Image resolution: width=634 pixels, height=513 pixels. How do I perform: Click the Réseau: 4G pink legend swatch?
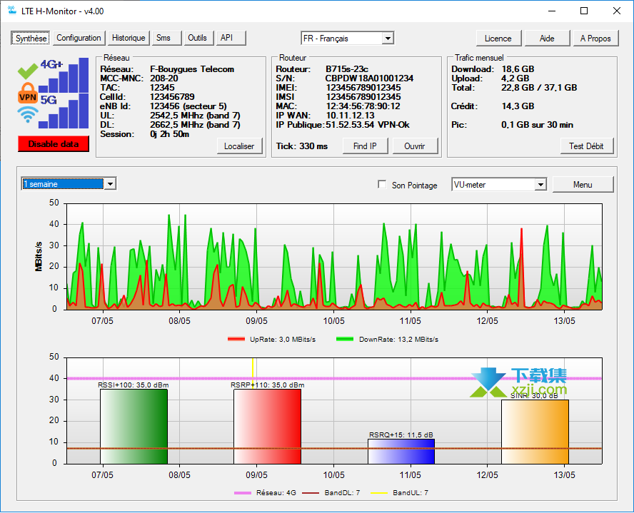(243, 493)
